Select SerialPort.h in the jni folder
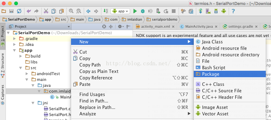271x120 pixels. click(x=57, y=114)
